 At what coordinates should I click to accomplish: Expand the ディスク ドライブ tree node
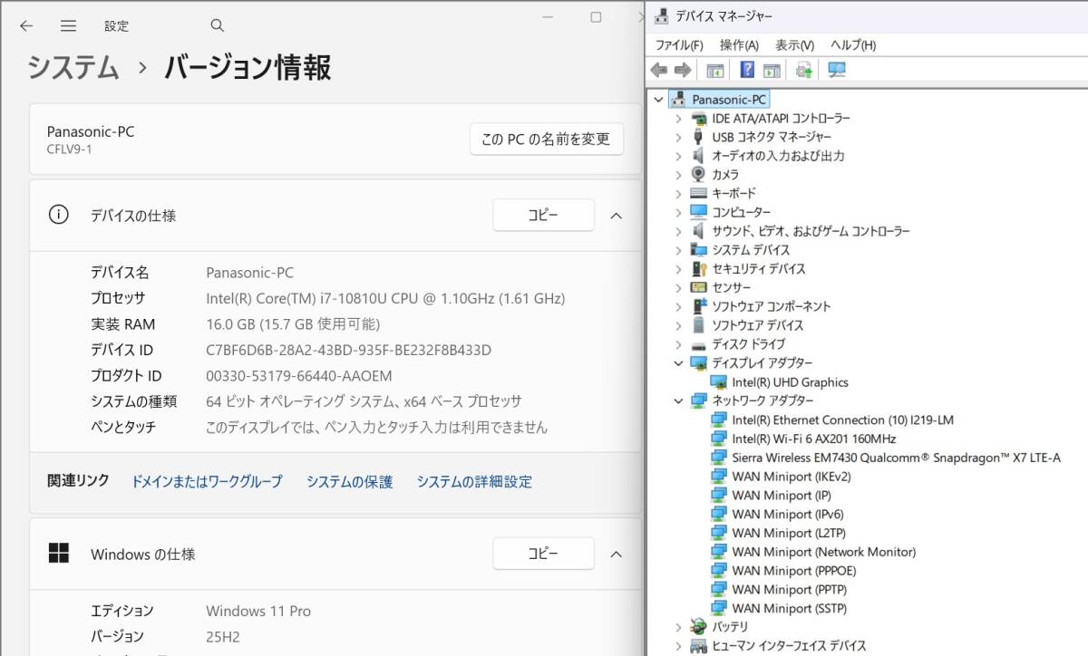point(678,344)
